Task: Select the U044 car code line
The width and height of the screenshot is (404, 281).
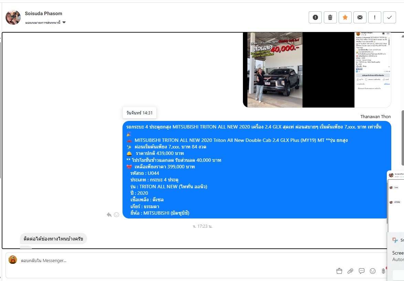Action: (x=145, y=173)
